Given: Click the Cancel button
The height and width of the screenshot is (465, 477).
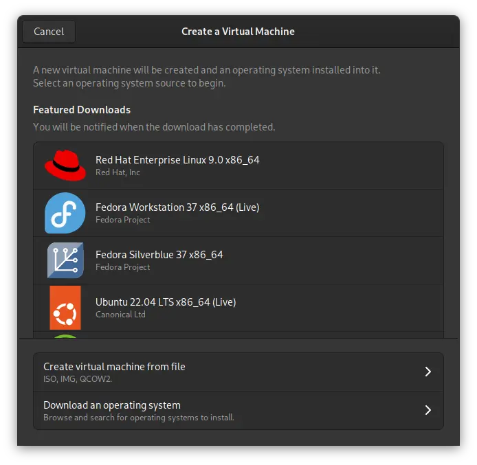Looking at the screenshot, I should pyautogui.click(x=49, y=32).
